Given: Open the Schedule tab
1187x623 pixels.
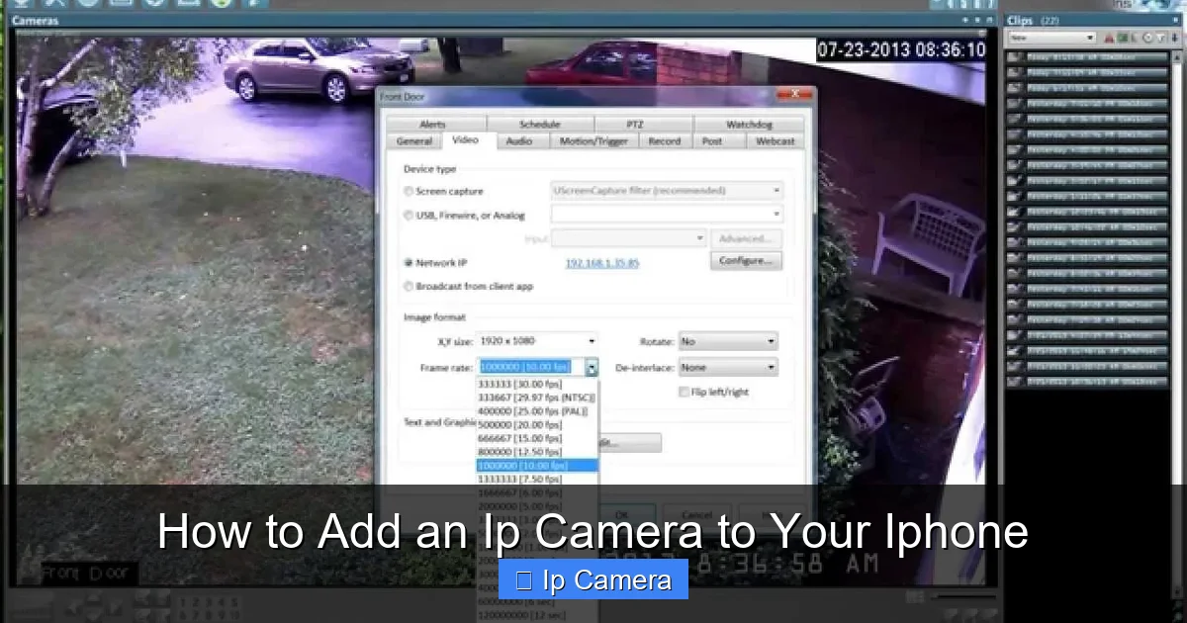Looking at the screenshot, I should click(540, 125).
